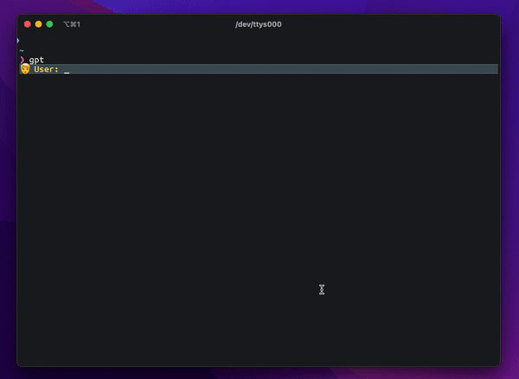Click the "gpt" command text
This screenshot has height=379, width=519.
(x=36, y=60)
